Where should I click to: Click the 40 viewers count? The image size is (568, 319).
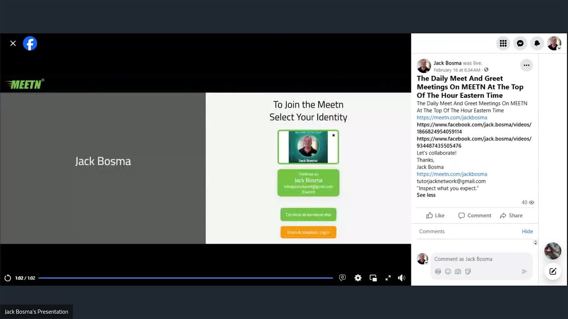click(x=528, y=202)
